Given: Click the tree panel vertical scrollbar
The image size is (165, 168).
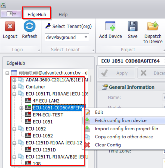Looking at the screenshot, I should pyautogui.click(x=91, y=79).
